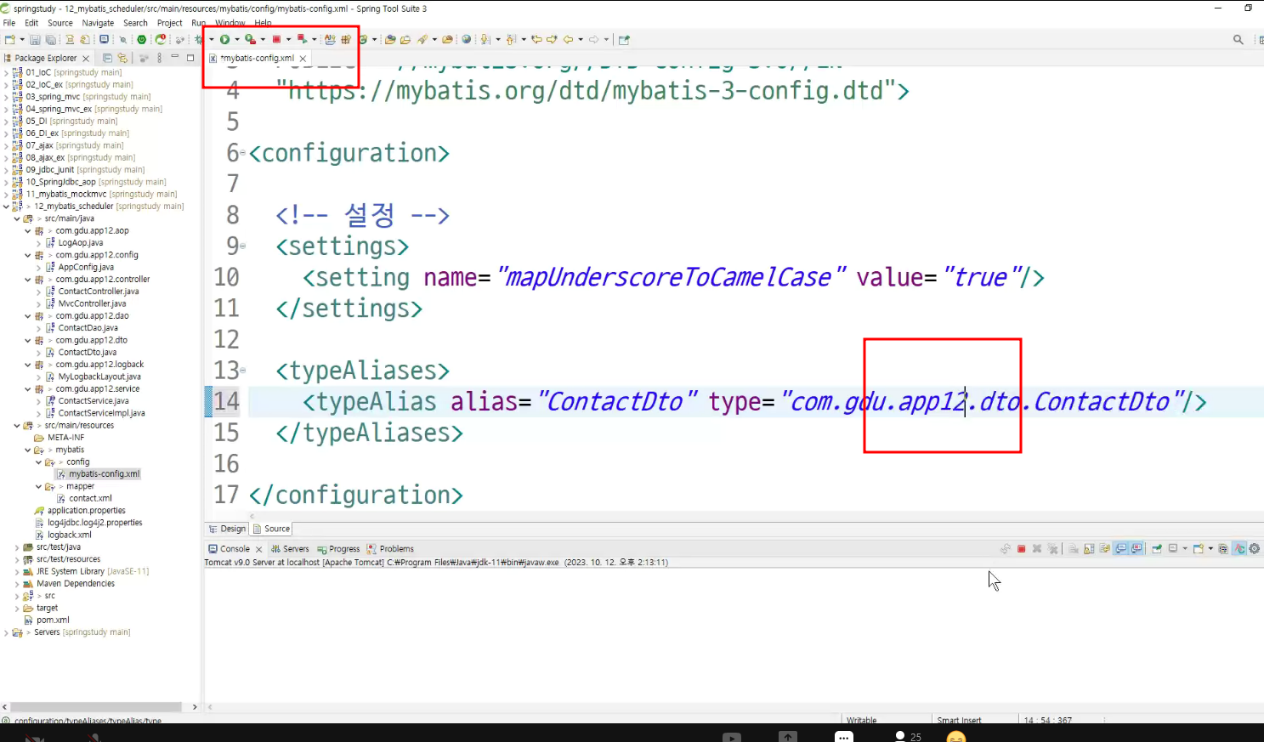Select MyLogbackLayout.java in the tree
Screen dimensions: 1264x742
point(99,377)
